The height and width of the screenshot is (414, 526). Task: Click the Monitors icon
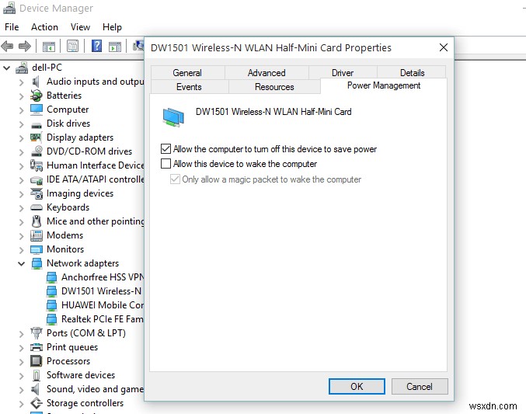pos(37,249)
